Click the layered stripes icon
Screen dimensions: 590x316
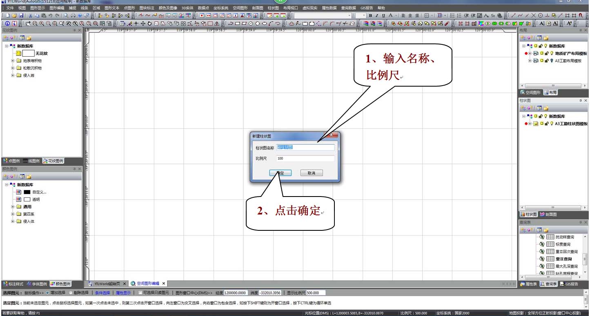[365, 23]
